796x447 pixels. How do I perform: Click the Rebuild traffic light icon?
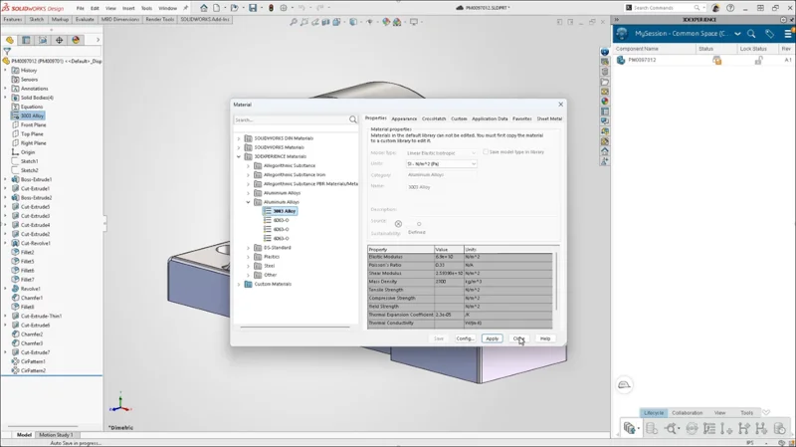(x=271, y=8)
